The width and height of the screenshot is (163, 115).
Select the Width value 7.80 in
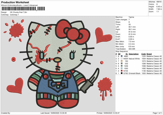(159, 9)
